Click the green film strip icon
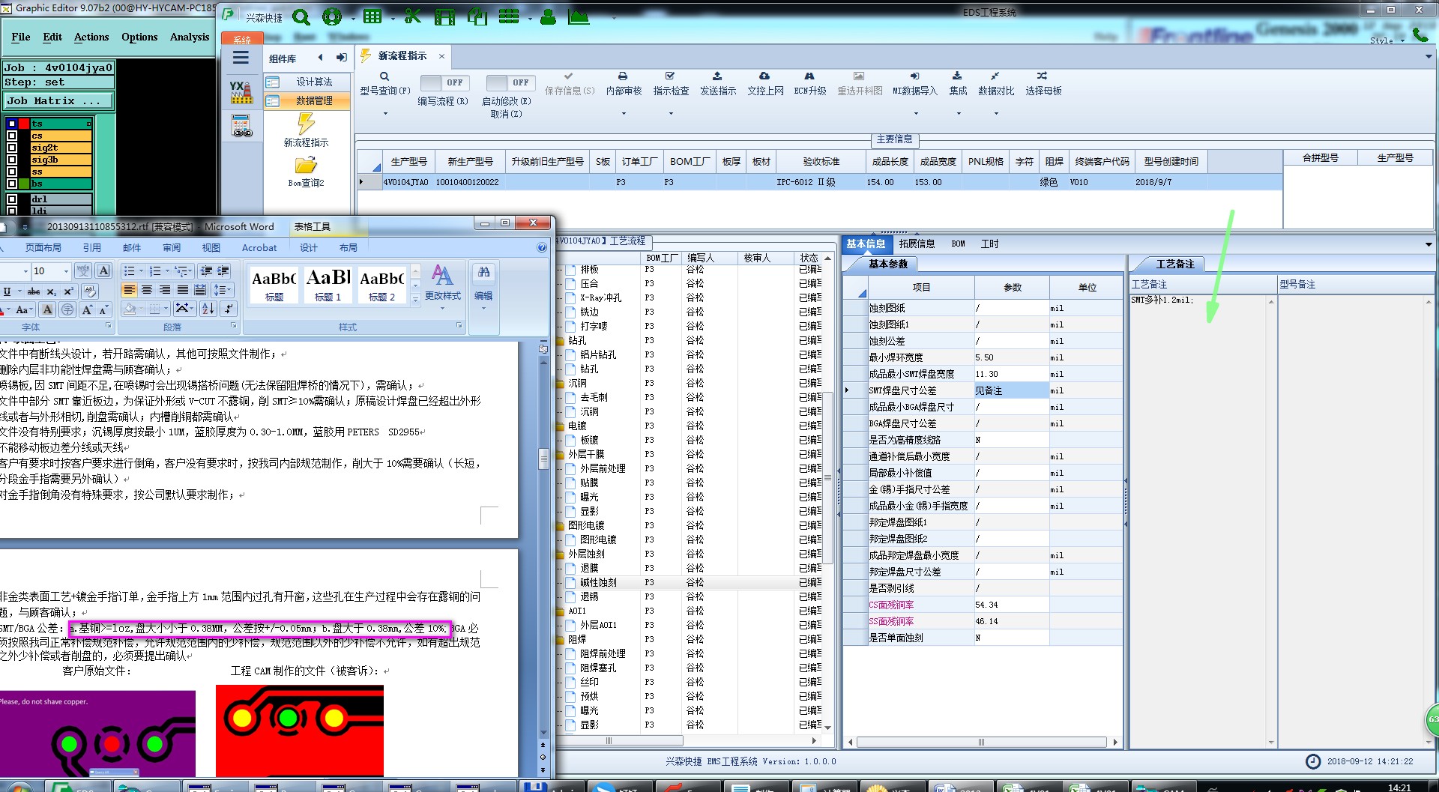1439x792 pixels. coord(444,16)
